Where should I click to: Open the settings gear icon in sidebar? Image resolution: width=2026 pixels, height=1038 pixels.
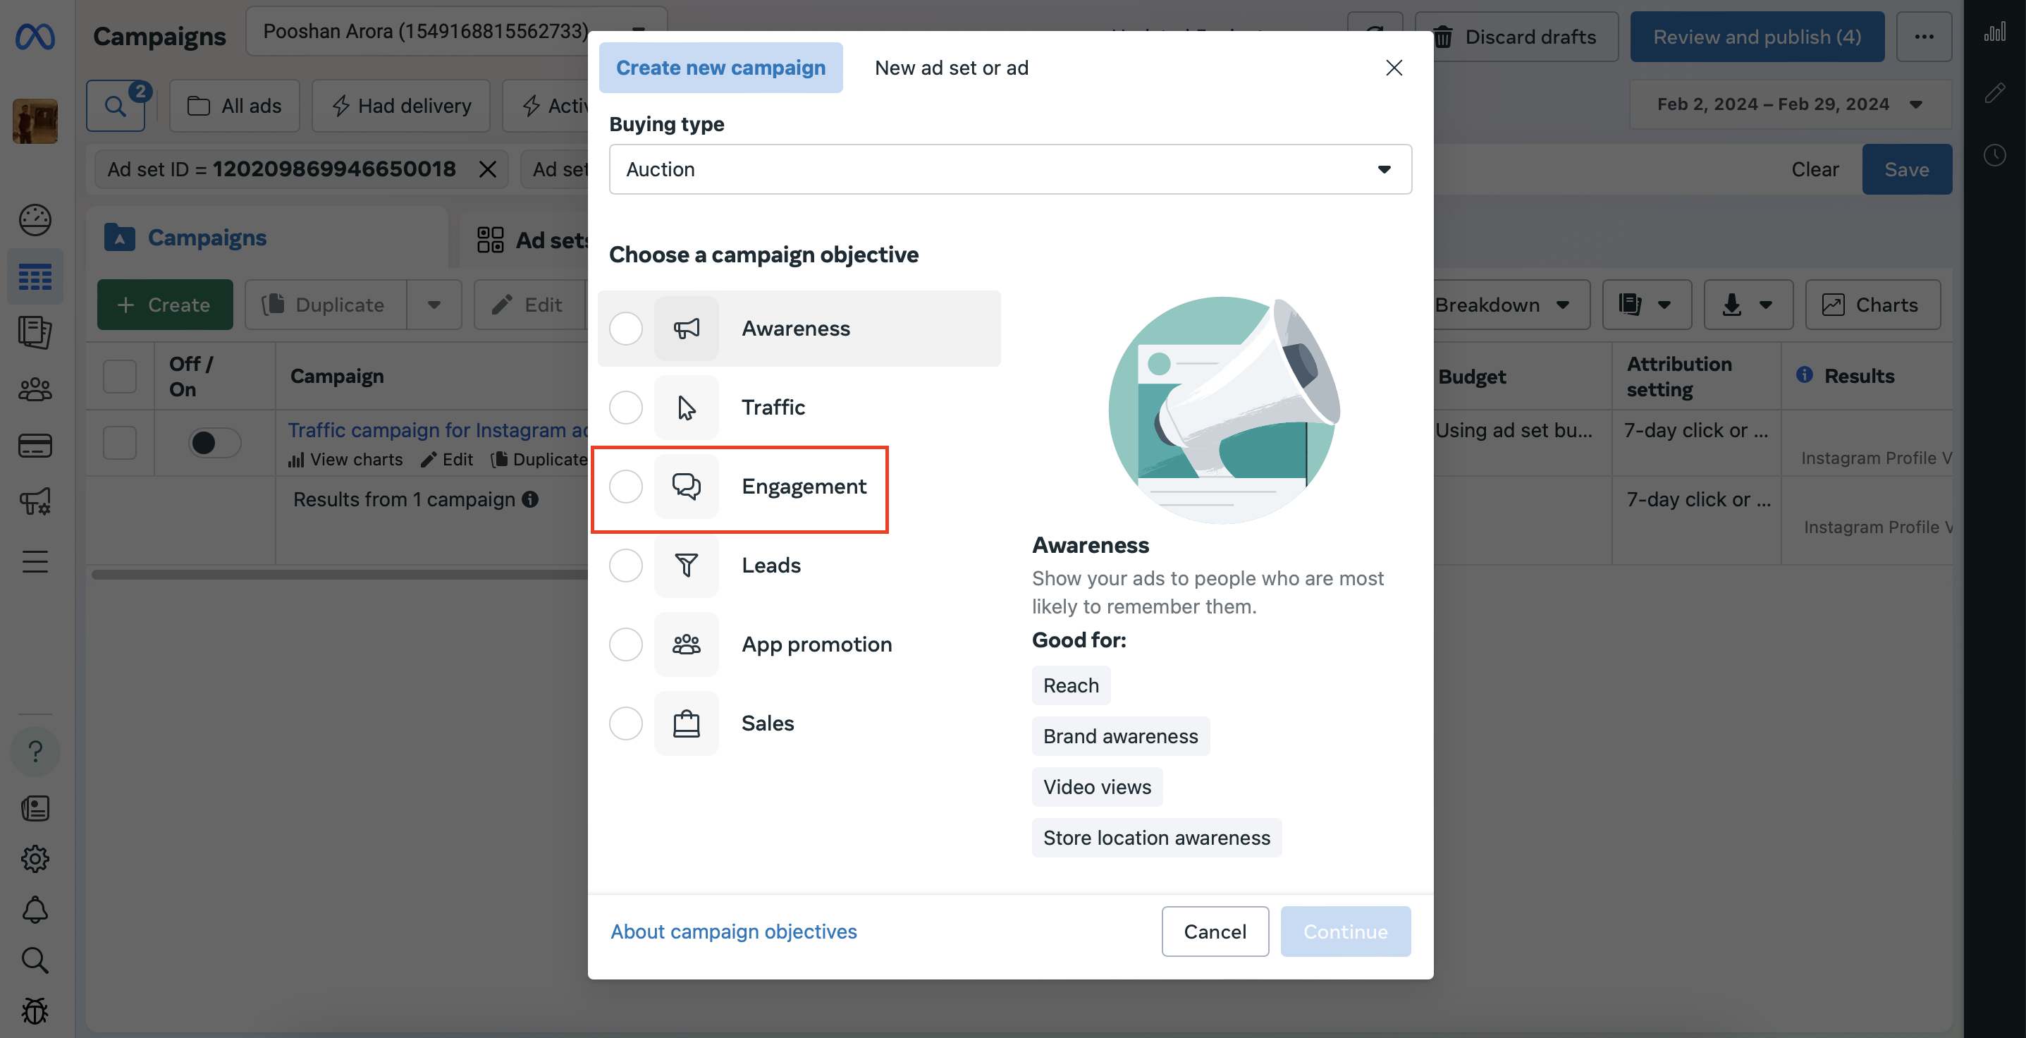click(35, 859)
